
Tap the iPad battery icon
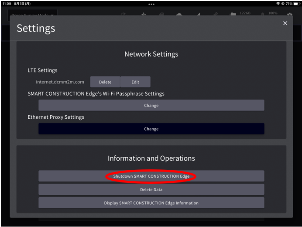coord(296,3)
